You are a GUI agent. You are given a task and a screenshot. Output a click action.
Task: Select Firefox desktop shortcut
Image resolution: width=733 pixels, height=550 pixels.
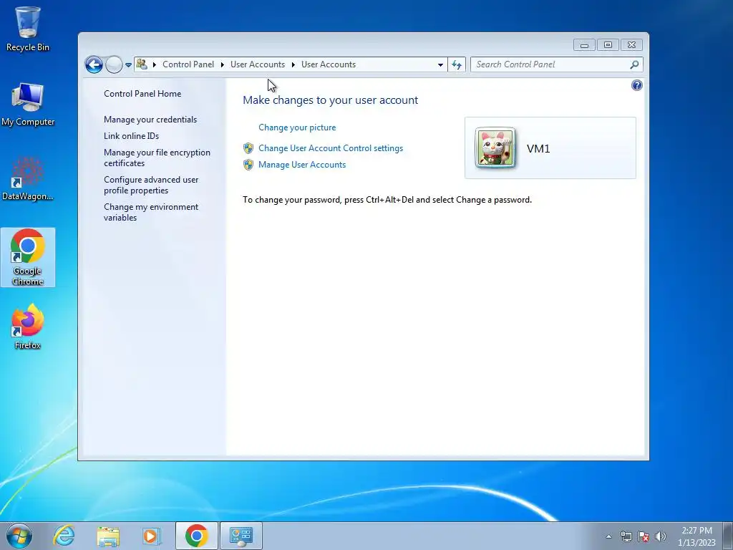28,327
